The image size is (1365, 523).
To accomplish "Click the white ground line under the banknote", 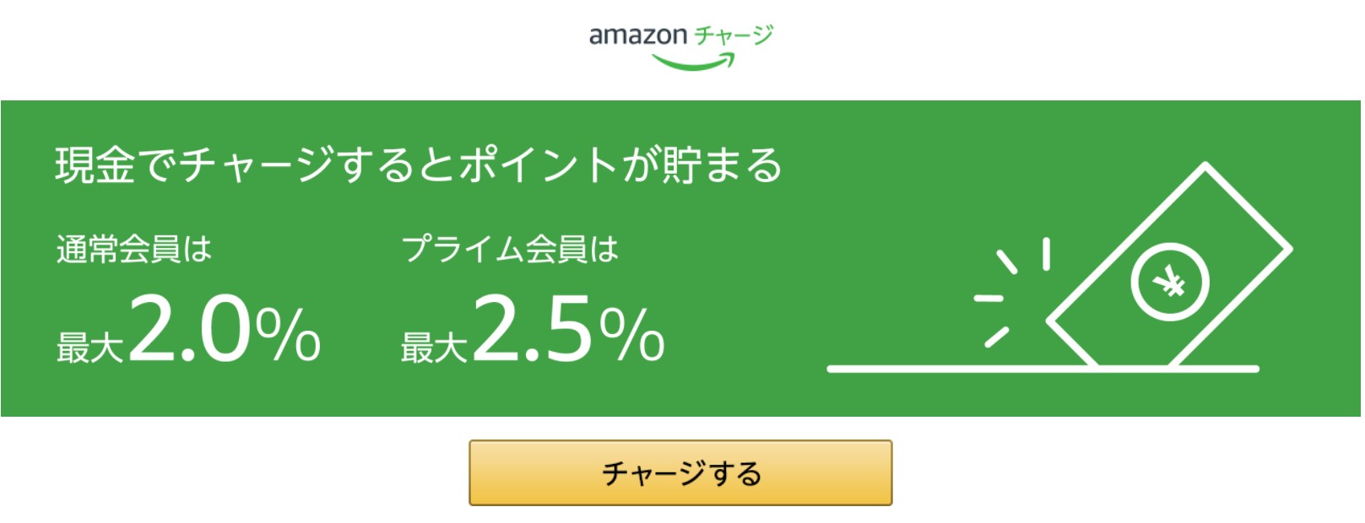I will tap(1043, 369).
